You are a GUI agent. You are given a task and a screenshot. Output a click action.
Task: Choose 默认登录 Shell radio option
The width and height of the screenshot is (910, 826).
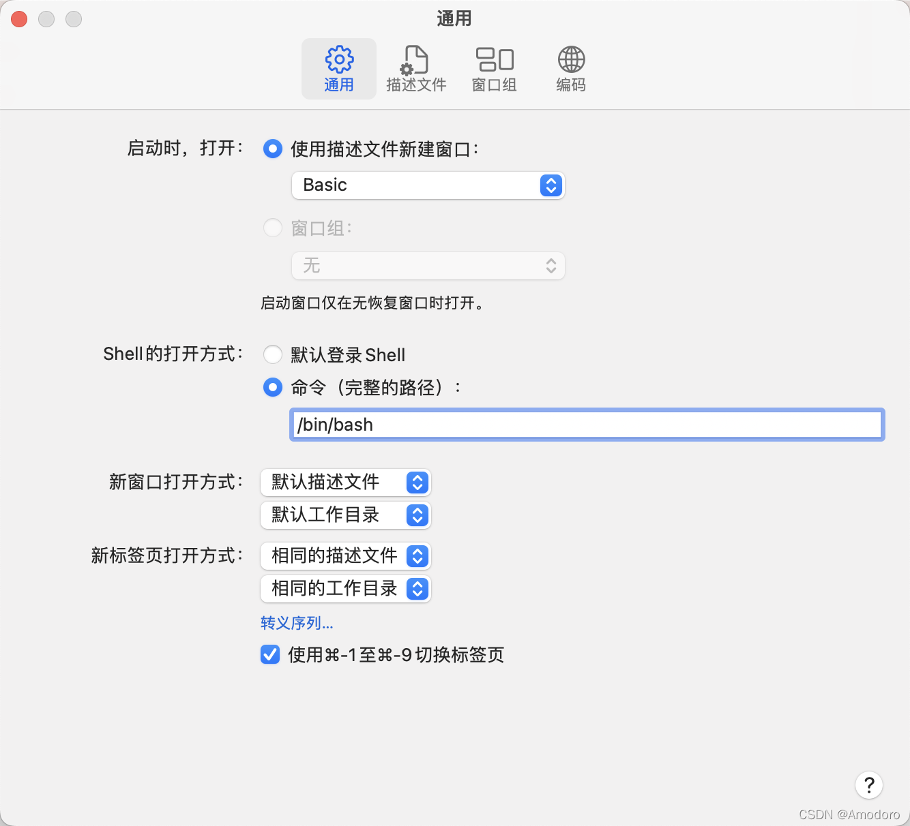click(273, 354)
